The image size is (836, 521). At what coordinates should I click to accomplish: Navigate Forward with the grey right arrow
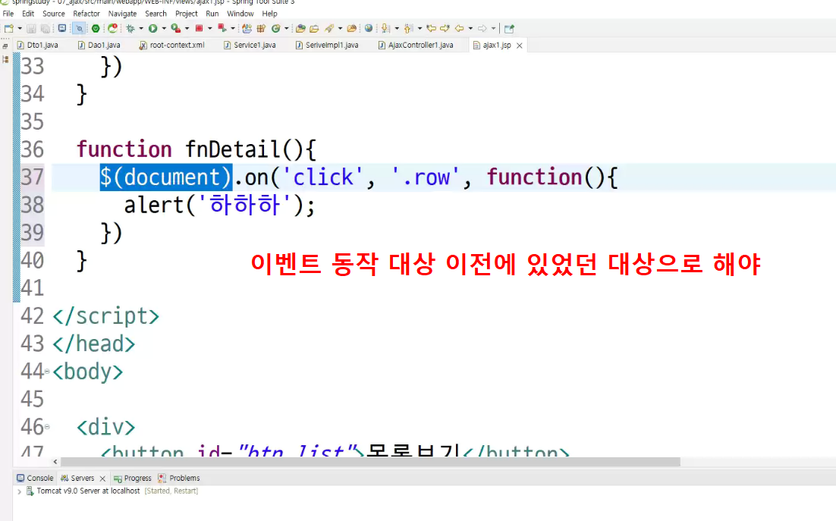click(x=482, y=28)
